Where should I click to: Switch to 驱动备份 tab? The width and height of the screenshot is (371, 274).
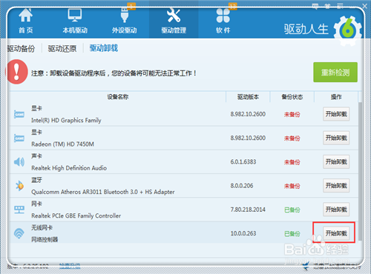pyautogui.click(x=21, y=49)
